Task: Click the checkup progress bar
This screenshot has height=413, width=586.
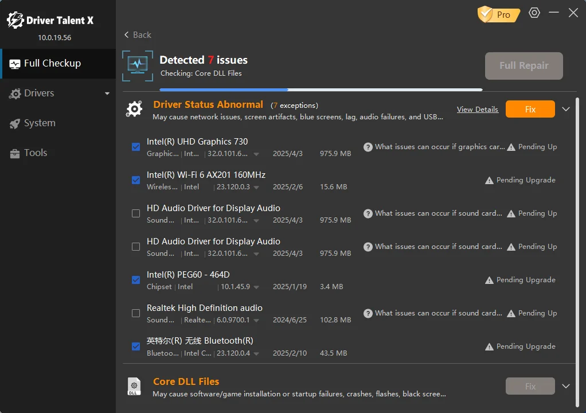Action: [321, 89]
